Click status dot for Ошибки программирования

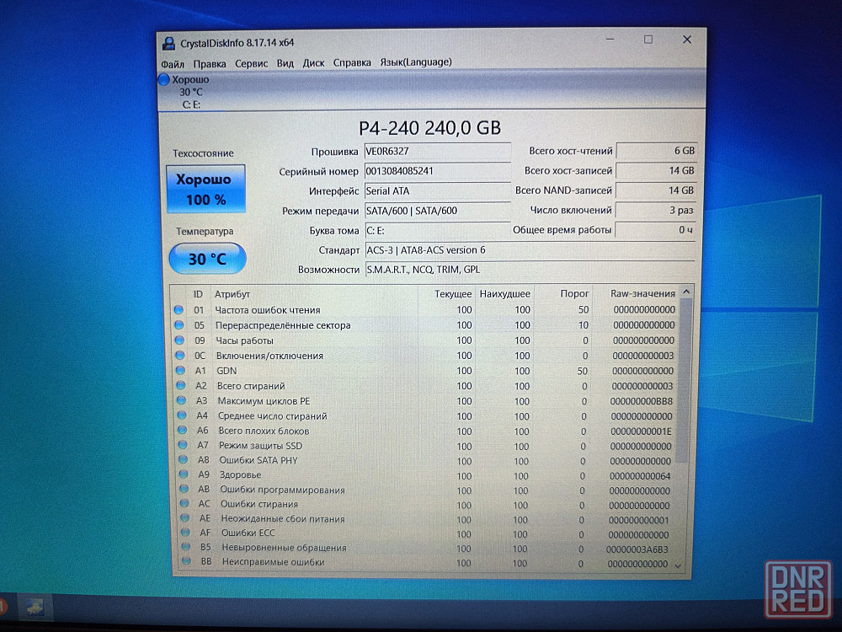pos(184,489)
